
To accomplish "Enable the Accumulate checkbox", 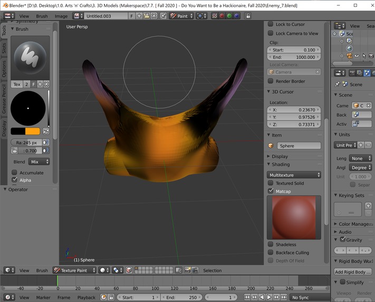I will 14,172.
